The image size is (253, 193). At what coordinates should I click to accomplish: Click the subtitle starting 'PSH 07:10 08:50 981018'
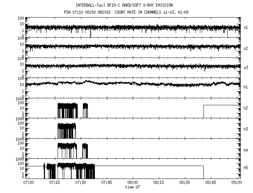126,12
